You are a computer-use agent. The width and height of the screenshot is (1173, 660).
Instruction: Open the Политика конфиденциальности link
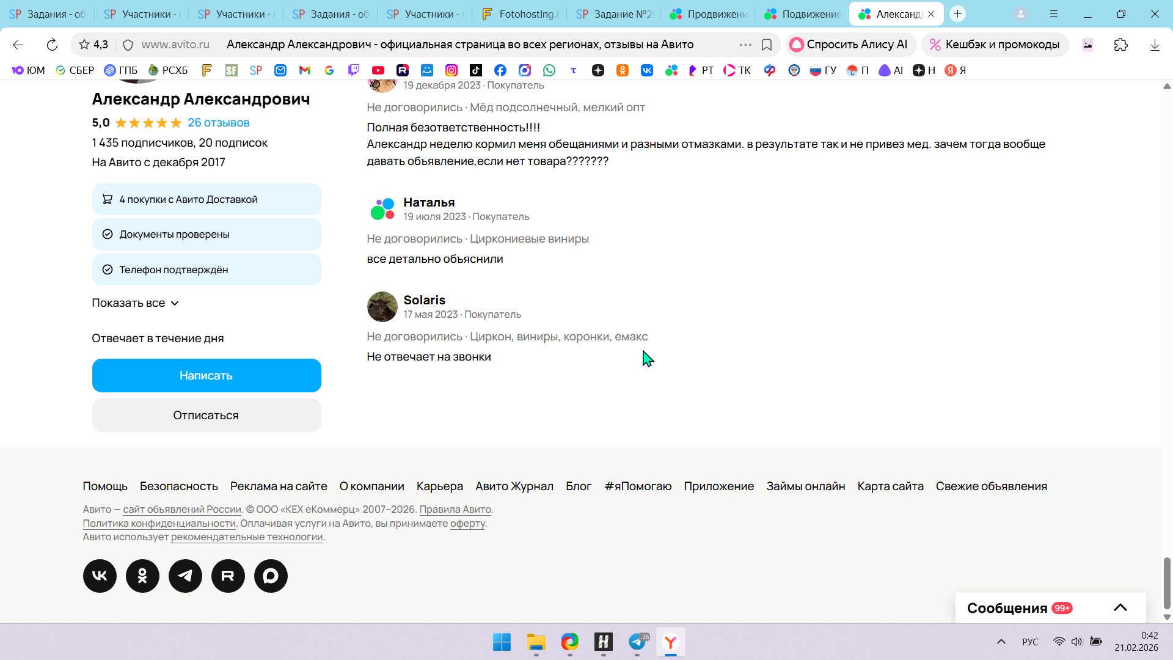pyautogui.click(x=159, y=523)
